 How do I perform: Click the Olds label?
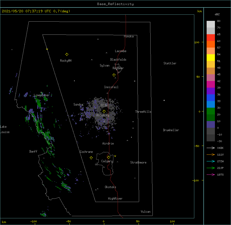104,105
